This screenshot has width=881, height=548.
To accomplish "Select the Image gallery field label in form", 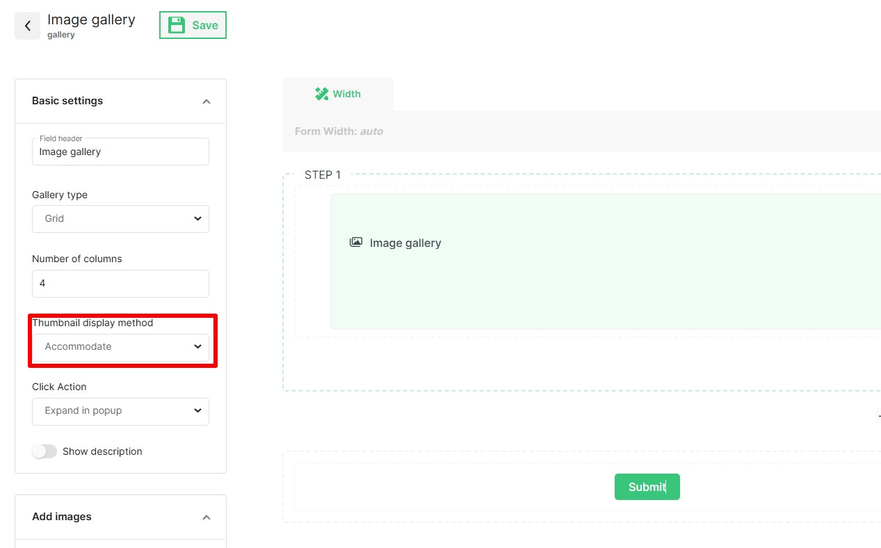I will 405,243.
